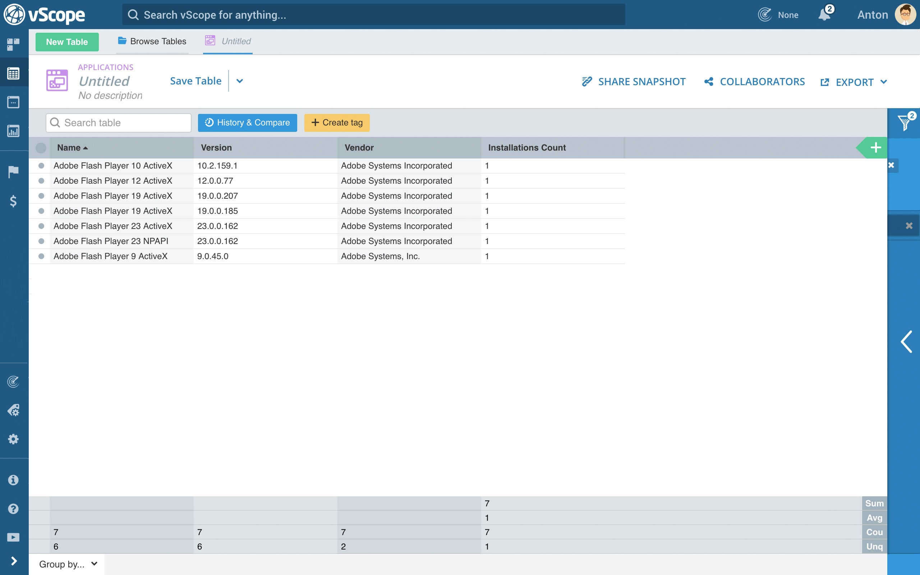The height and width of the screenshot is (575, 920).
Task: Select row Adobe Flash Player 10 ActiveX
Action: (41, 165)
